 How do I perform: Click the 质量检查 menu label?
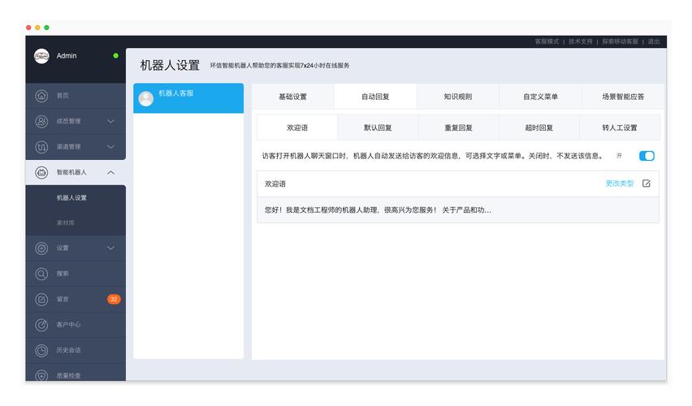pos(68,375)
